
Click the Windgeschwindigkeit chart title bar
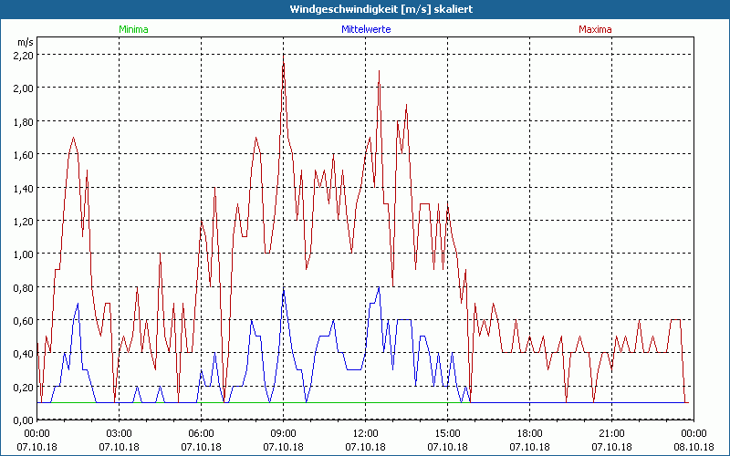[365, 9]
